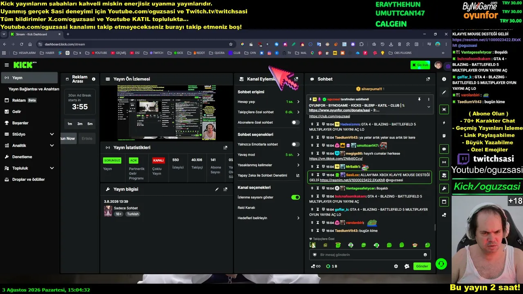Click the pencil icon in right widget bar
The width and height of the screenshot is (523, 294).
[444, 93]
